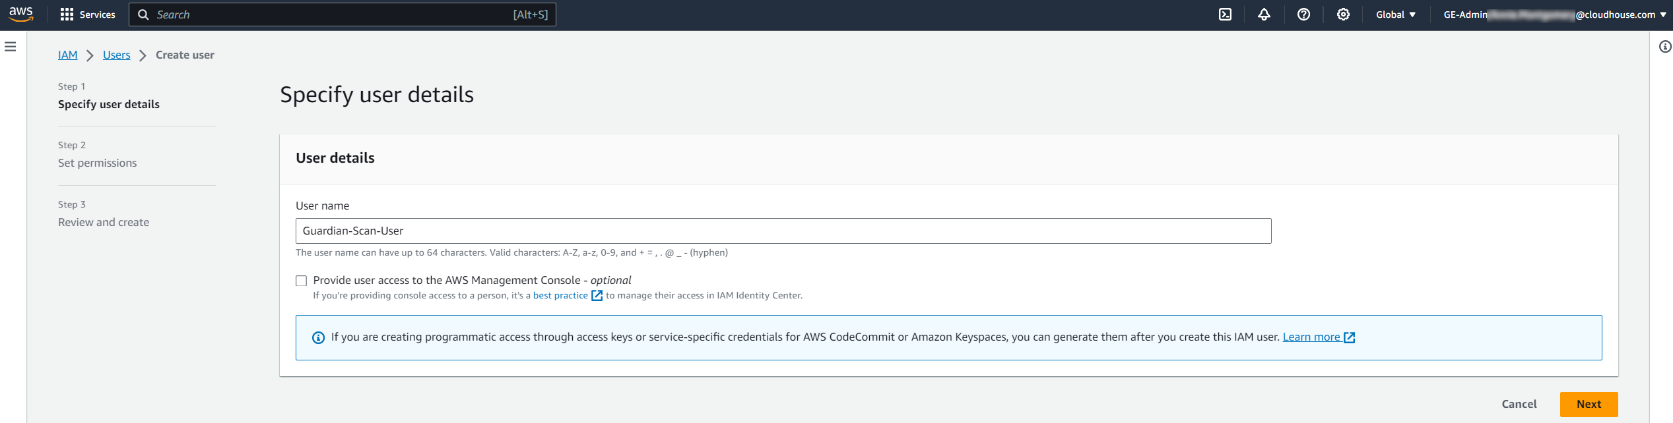Click the User name text field
Image resolution: width=1673 pixels, height=423 pixels.
click(x=783, y=231)
